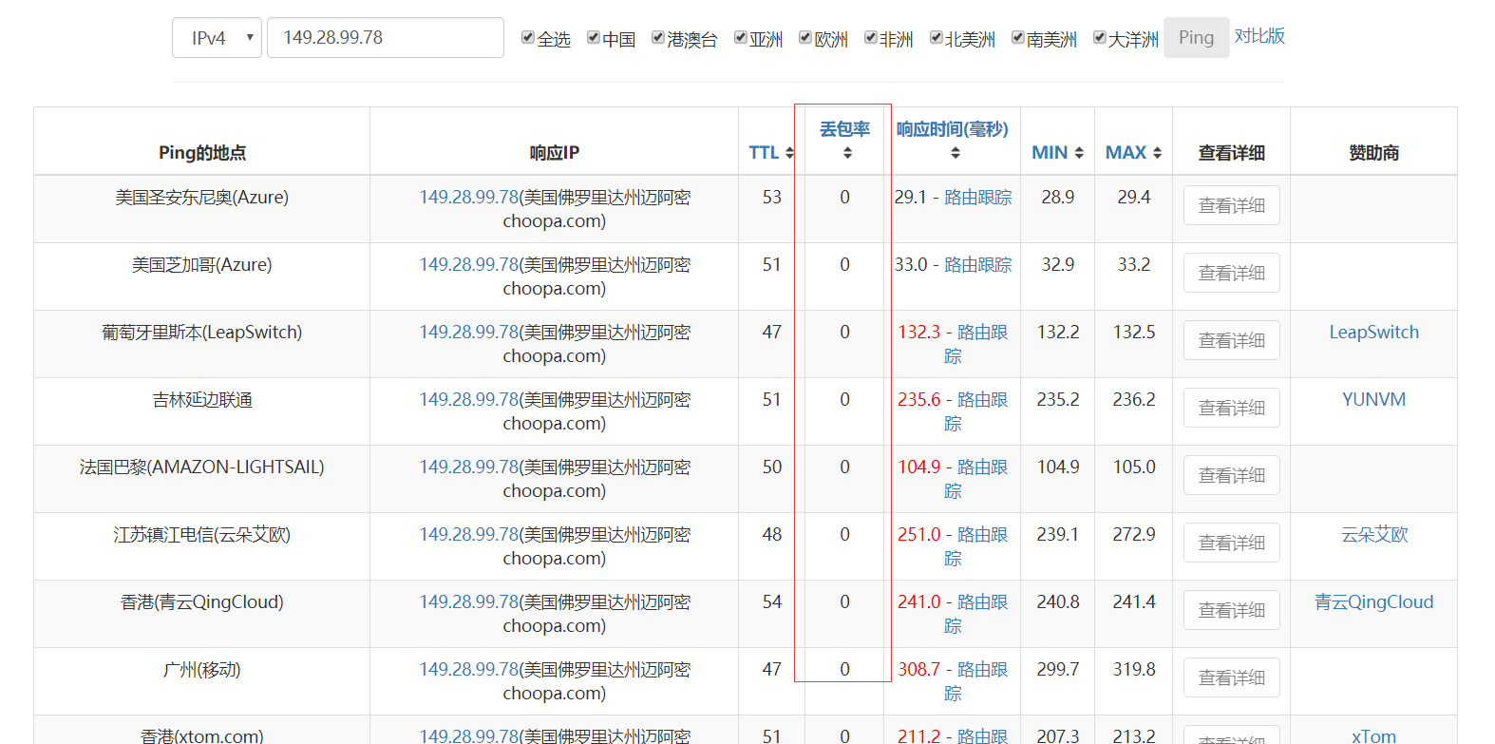Open the IPv4 protocol dropdown

(x=217, y=38)
